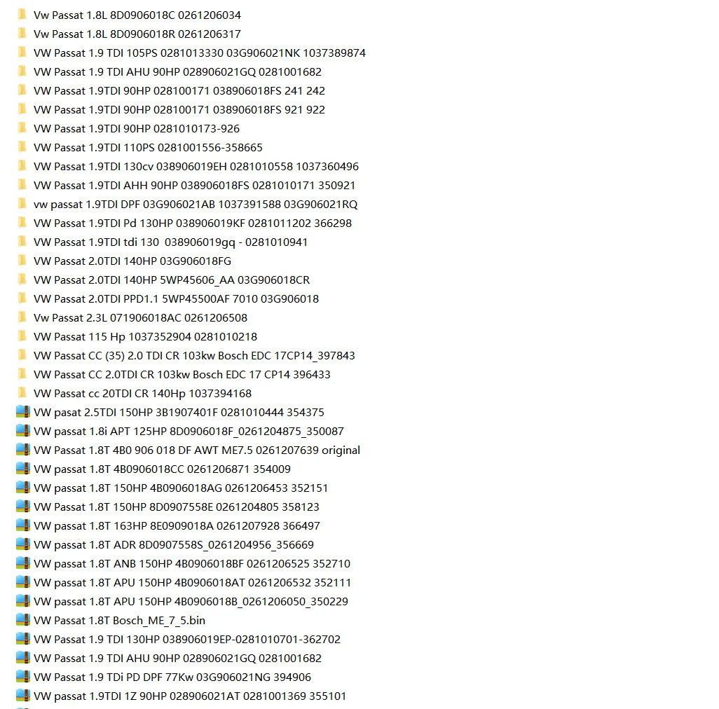Viewport: 719px width, 709px height.
Task: Select folder icon of VW Passat 2.0TDI 140HP 03G906018FG
Action: [x=22, y=261]
